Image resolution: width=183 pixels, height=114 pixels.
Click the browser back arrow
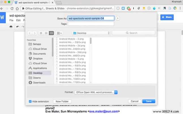click(x=2, y=9)
